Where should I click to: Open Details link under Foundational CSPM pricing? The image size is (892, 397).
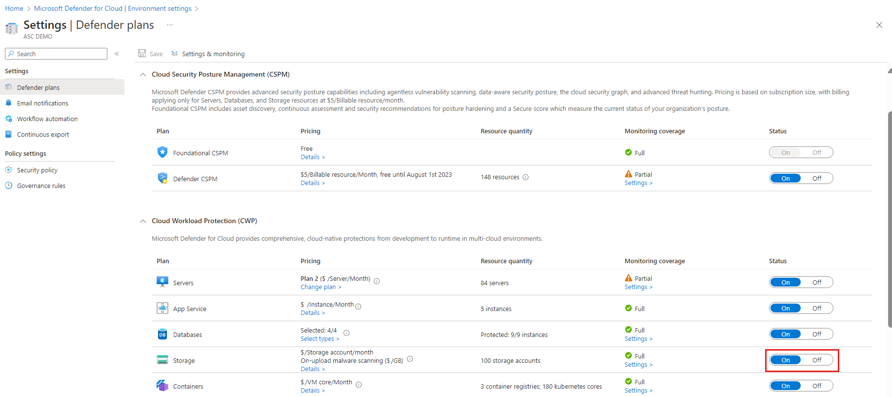[x=313, y=157]
